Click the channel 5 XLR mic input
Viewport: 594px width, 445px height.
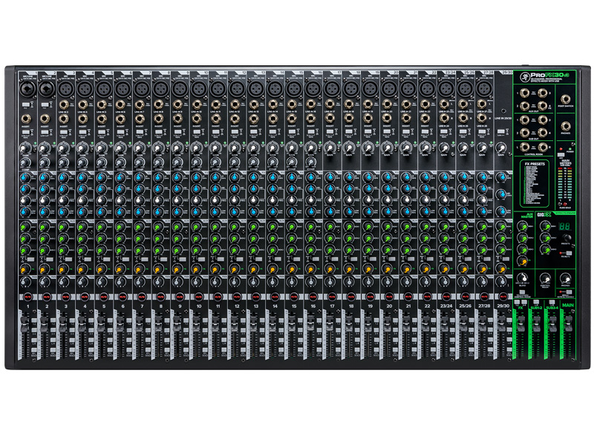pyautogui.click(x=102, y=89)
